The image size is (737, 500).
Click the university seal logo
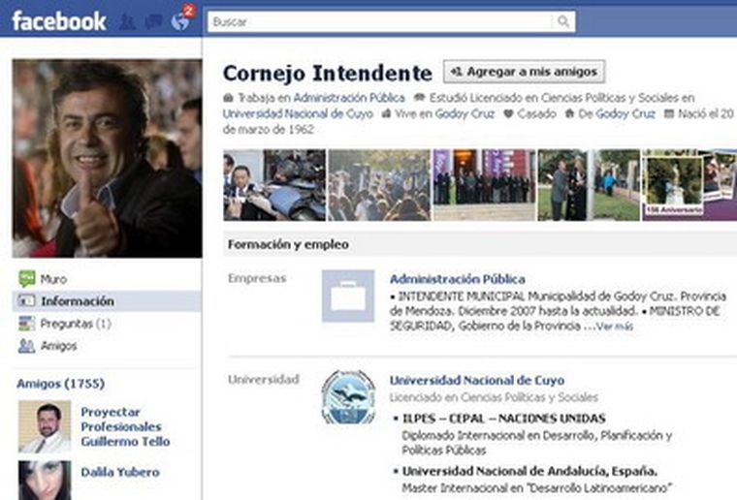coord(348,397)
